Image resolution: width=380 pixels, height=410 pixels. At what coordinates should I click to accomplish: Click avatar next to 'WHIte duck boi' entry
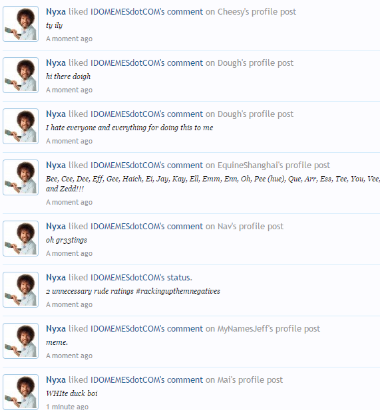point(21,392)
